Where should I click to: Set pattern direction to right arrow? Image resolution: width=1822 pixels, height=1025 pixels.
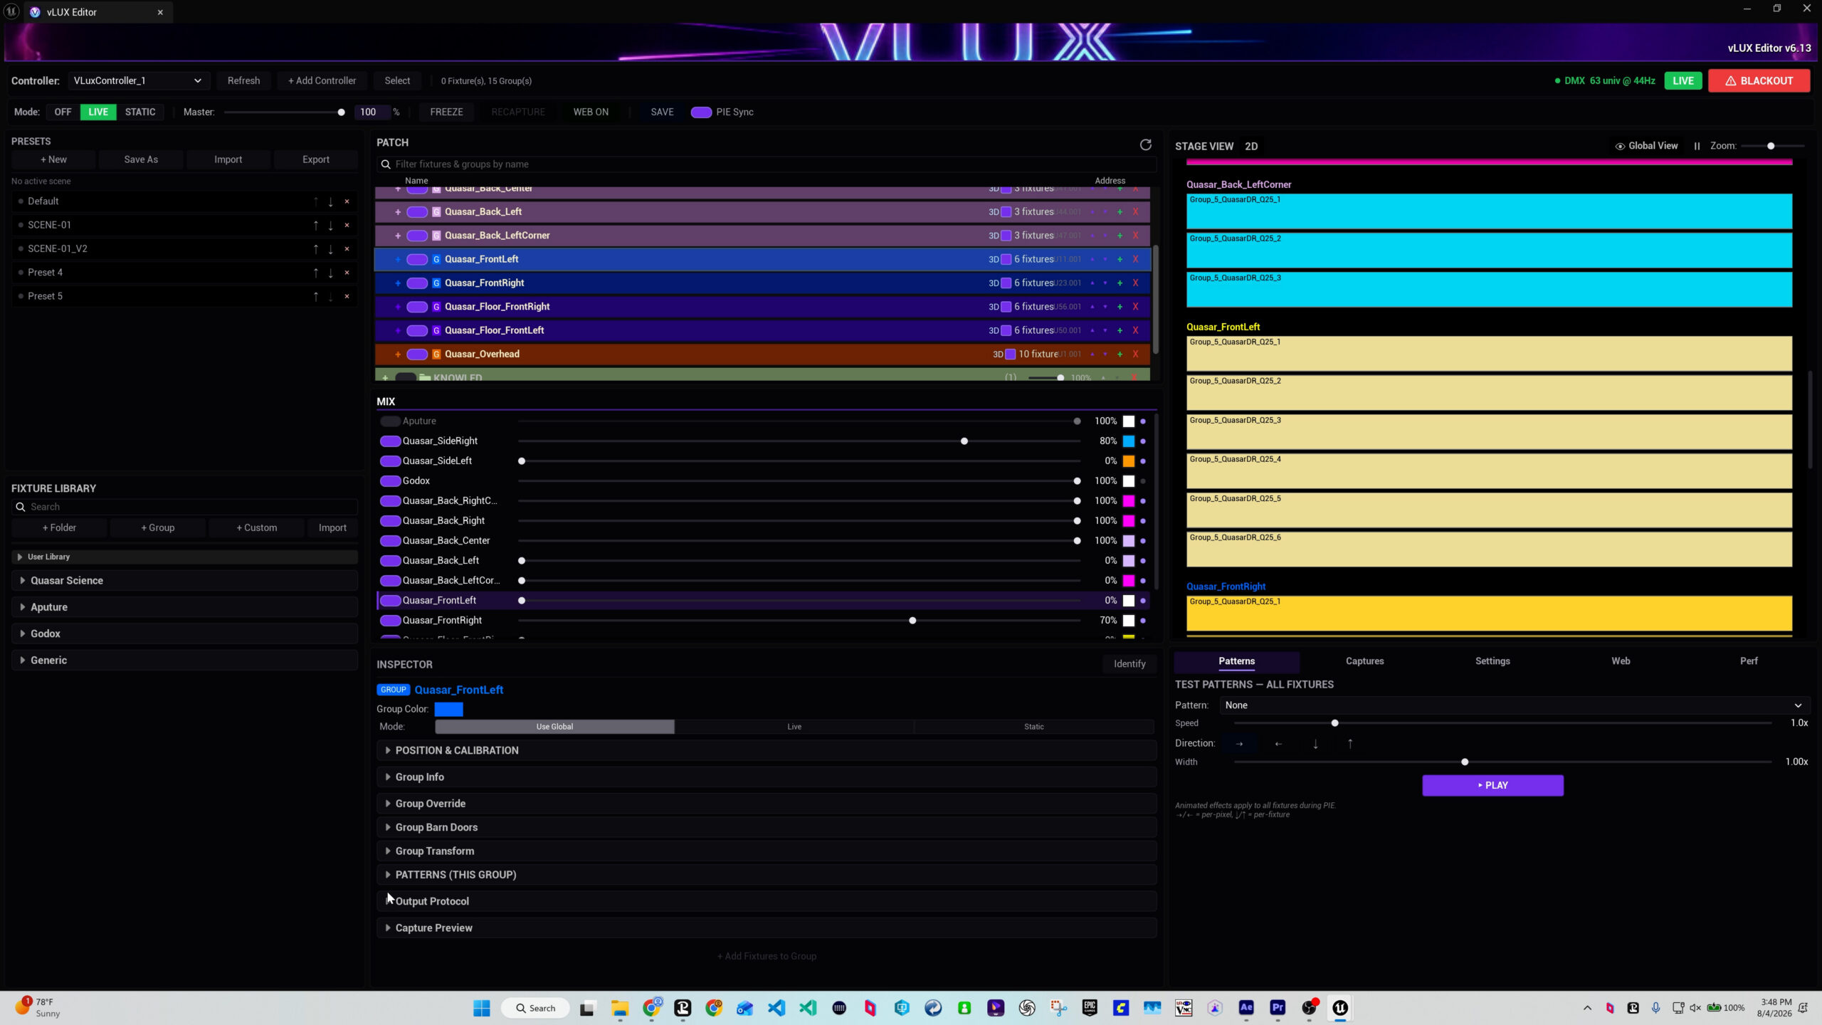1239,744
